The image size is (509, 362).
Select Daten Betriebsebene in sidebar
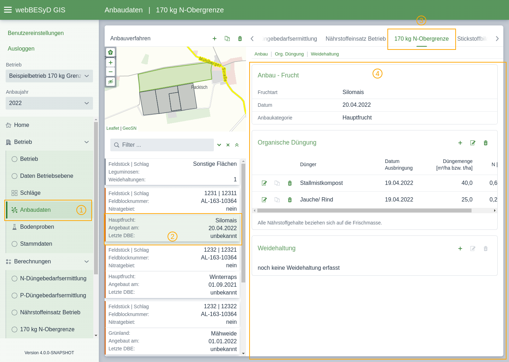tap(50, 176)
